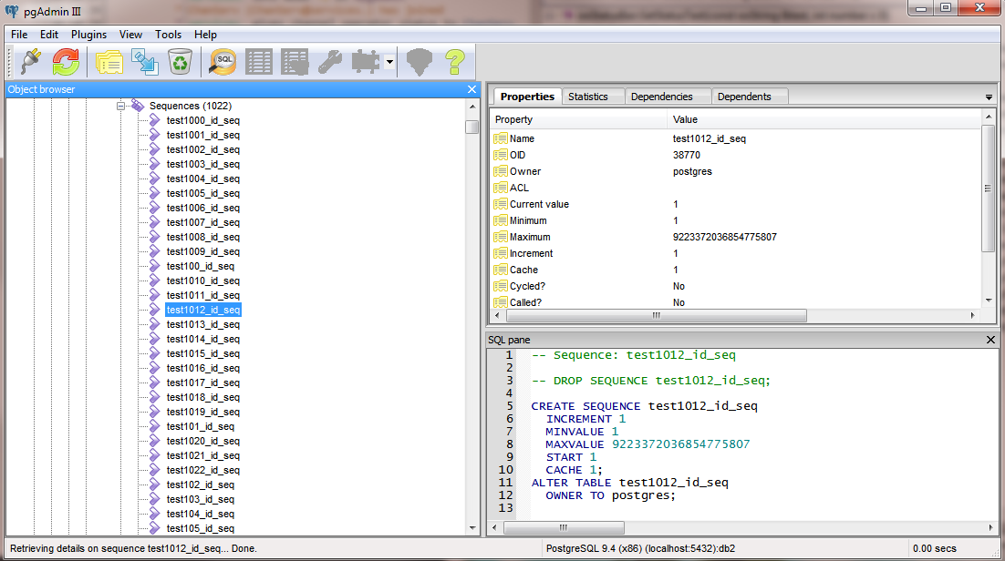Open the plugins dropdown arrow in toolbar

pyautogui.click(x=389, y=62)
